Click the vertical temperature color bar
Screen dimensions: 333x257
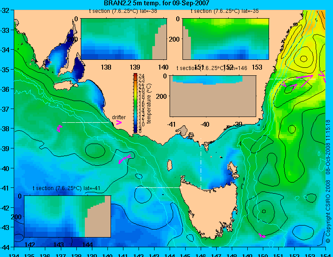[x=135, y=103]
